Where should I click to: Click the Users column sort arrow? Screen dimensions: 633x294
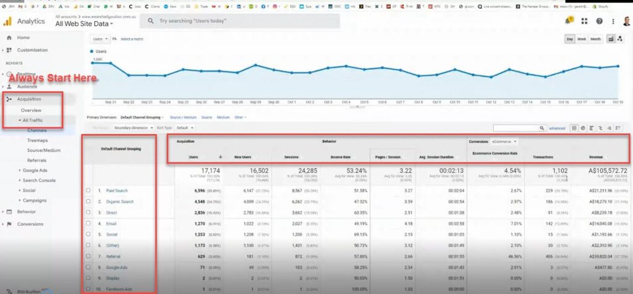(221, 157)
